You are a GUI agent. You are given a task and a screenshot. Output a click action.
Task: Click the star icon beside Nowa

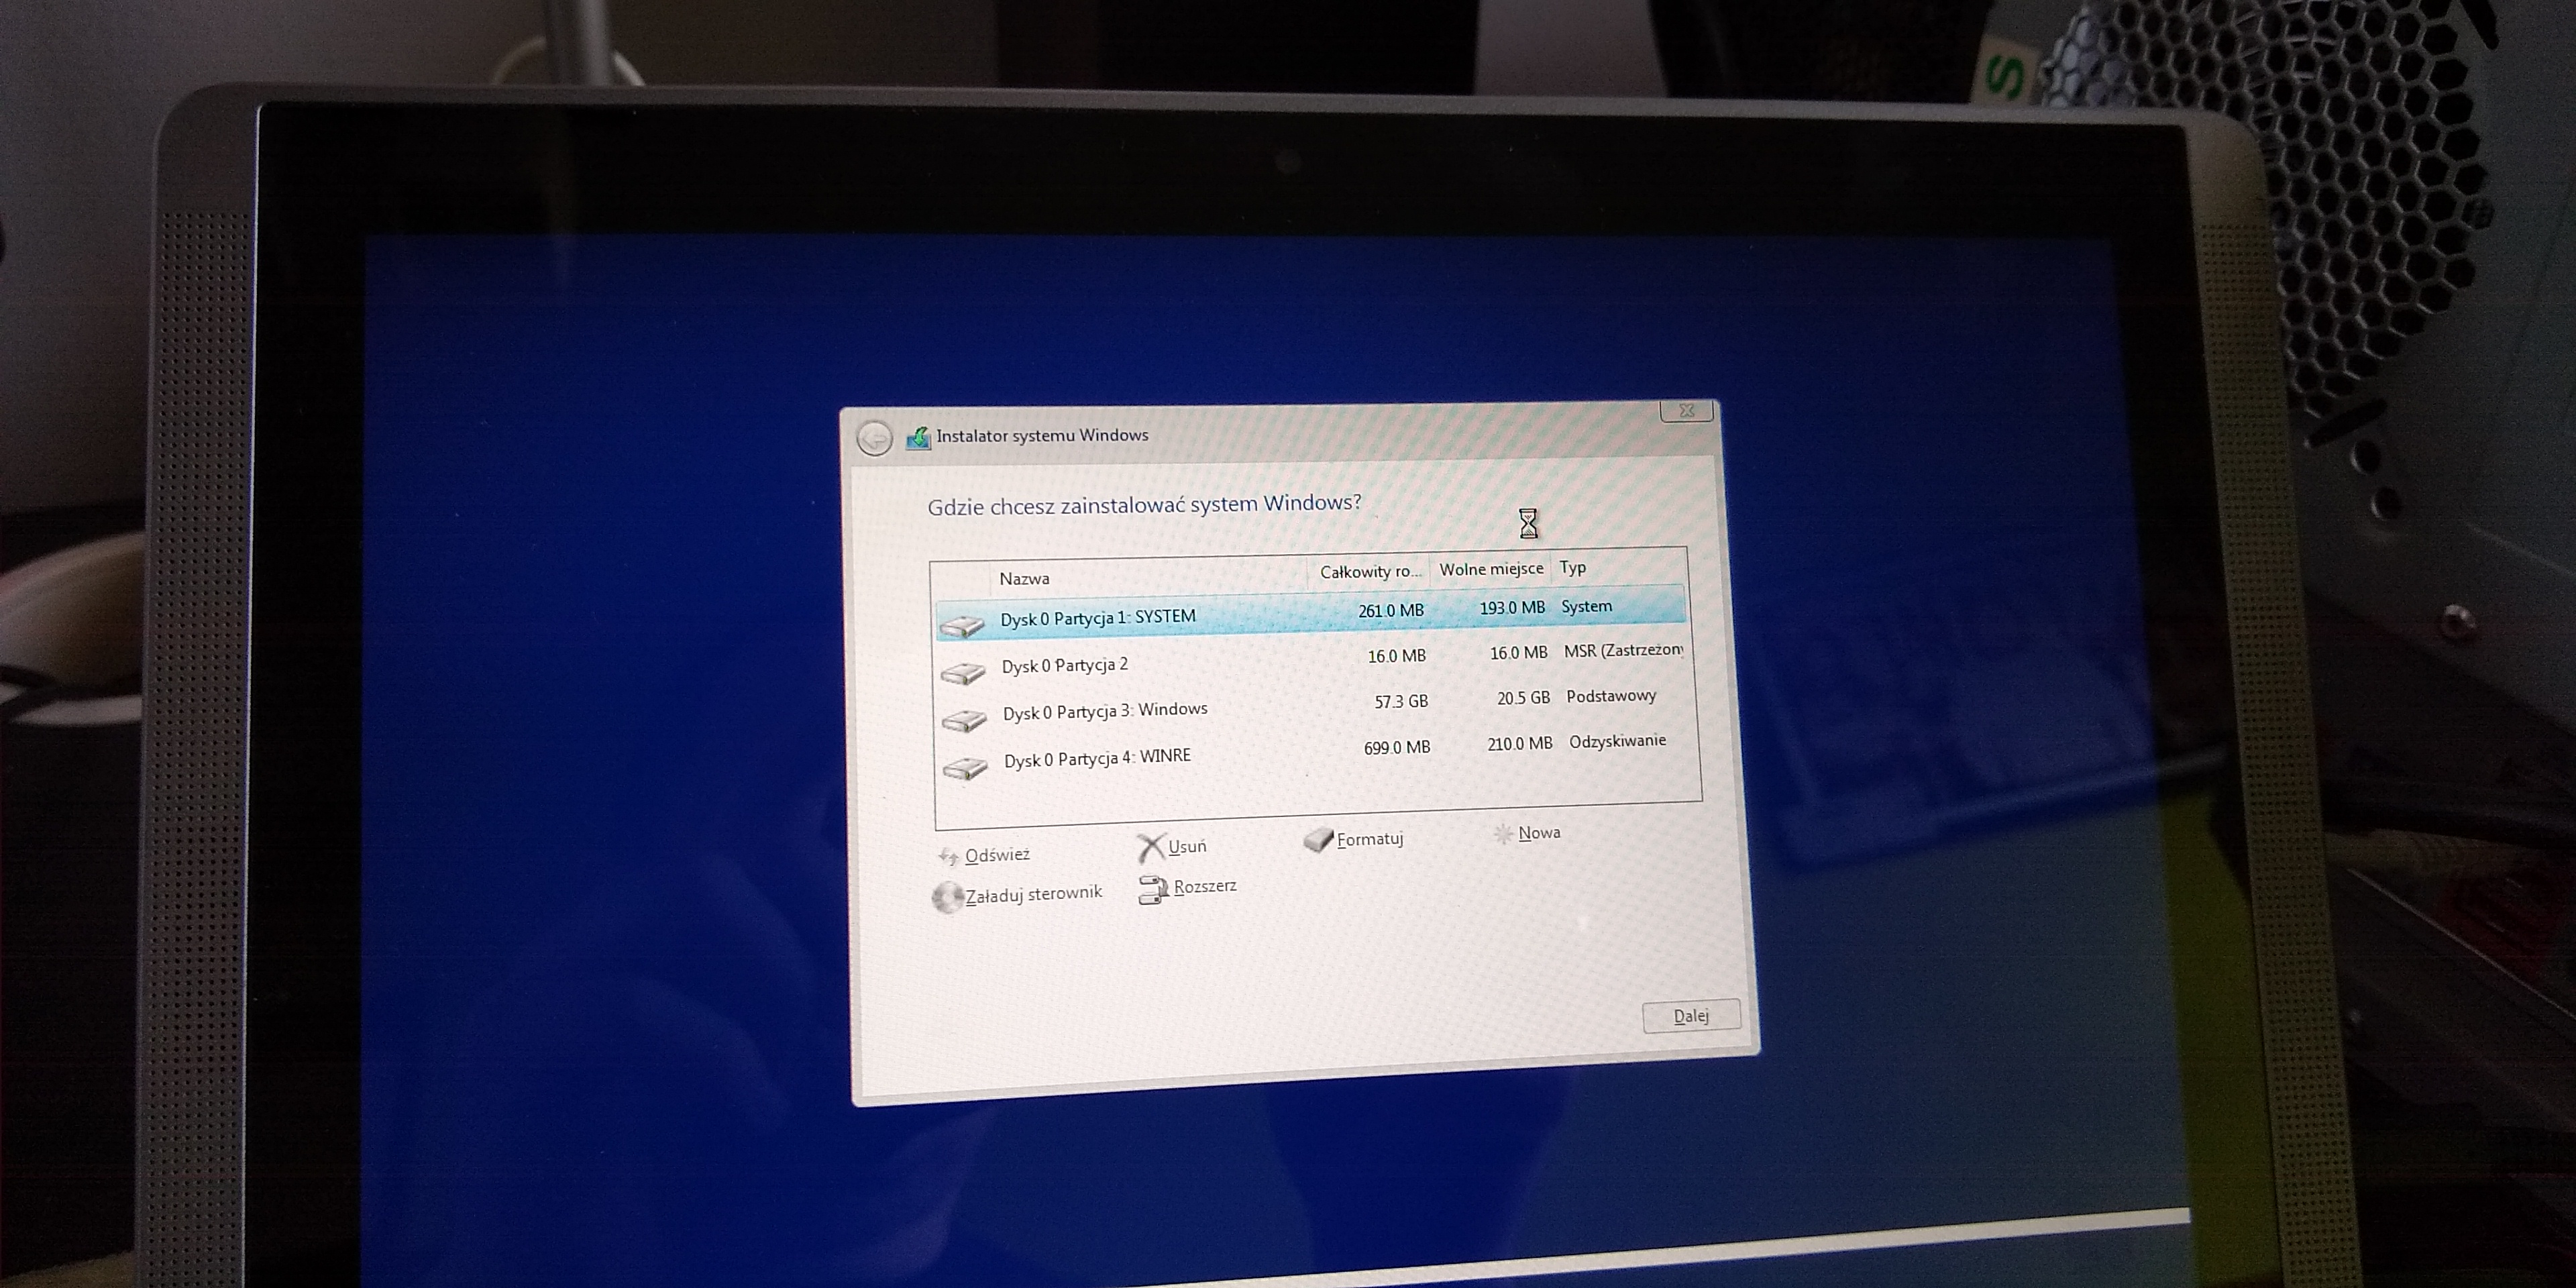click(1503, 833)
